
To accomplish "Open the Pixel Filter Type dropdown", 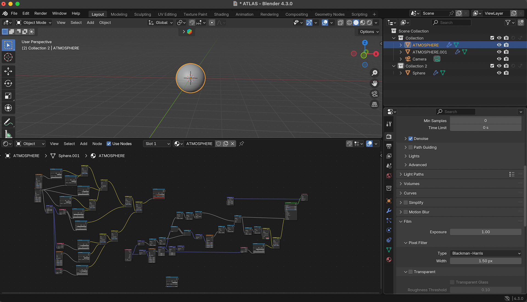I will click(486, 253).
